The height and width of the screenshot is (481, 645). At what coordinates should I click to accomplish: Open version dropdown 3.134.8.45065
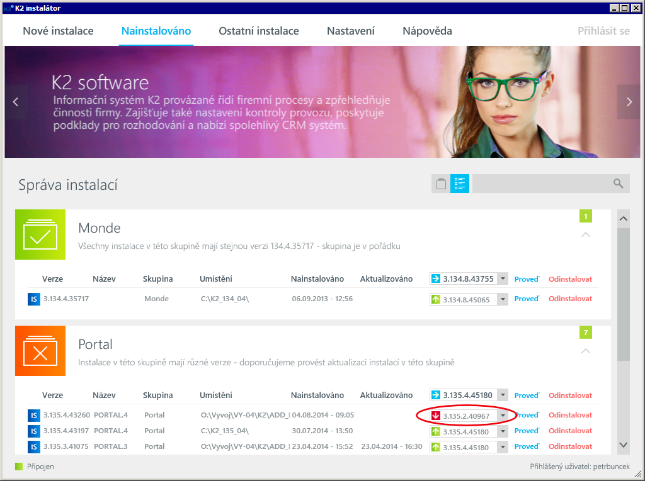tap(503, 299)
